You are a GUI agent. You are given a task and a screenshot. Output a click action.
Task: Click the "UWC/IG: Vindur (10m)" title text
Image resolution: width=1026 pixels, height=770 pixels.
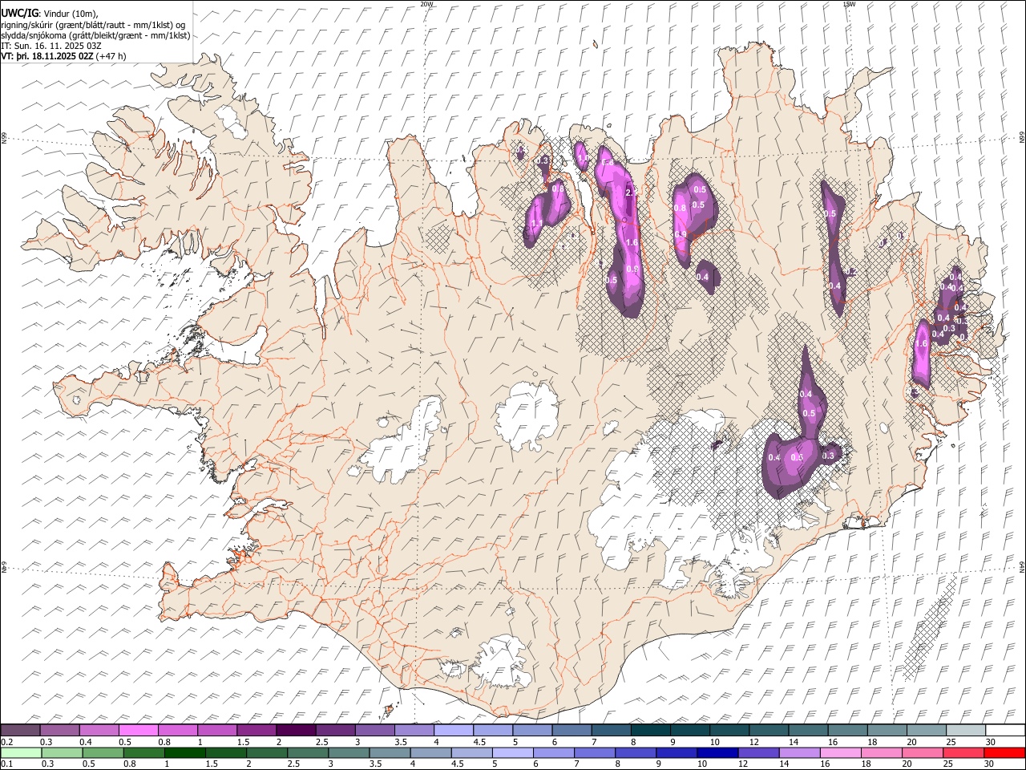click(48, 14)
